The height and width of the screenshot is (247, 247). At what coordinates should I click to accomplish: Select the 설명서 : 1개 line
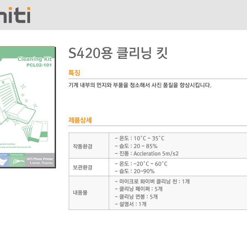point(130,204)
